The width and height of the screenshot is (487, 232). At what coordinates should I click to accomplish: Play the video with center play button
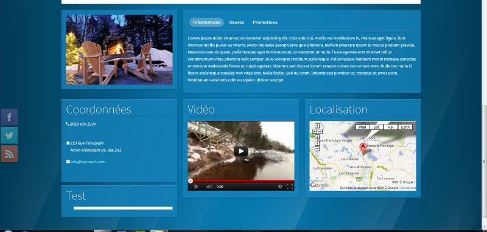[x=240, y=151]
